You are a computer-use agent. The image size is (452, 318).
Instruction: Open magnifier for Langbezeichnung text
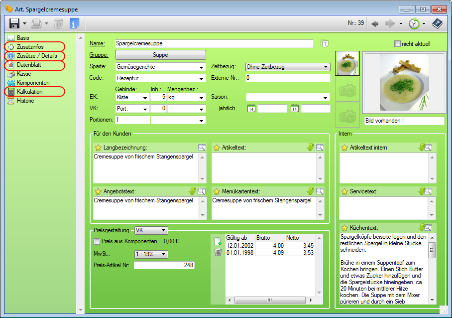202,148
